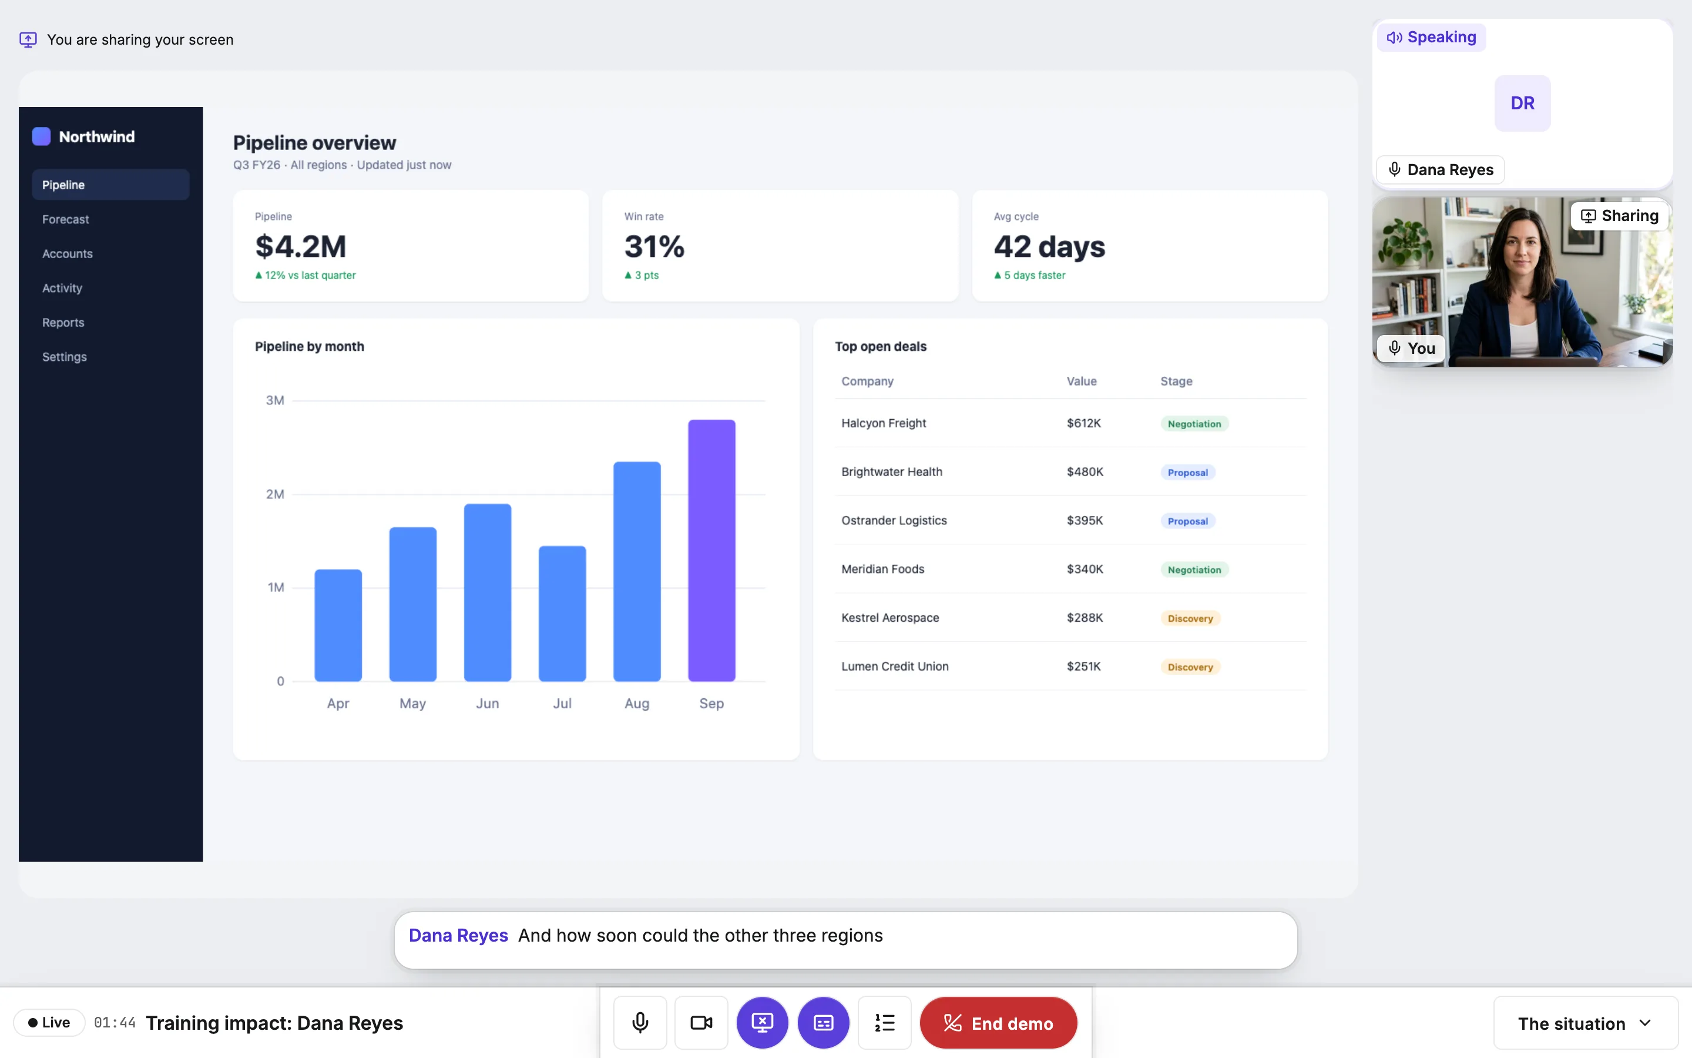Click the 42 days Avg cycle value
1692x1058 pixels.
coord(1049,246)
